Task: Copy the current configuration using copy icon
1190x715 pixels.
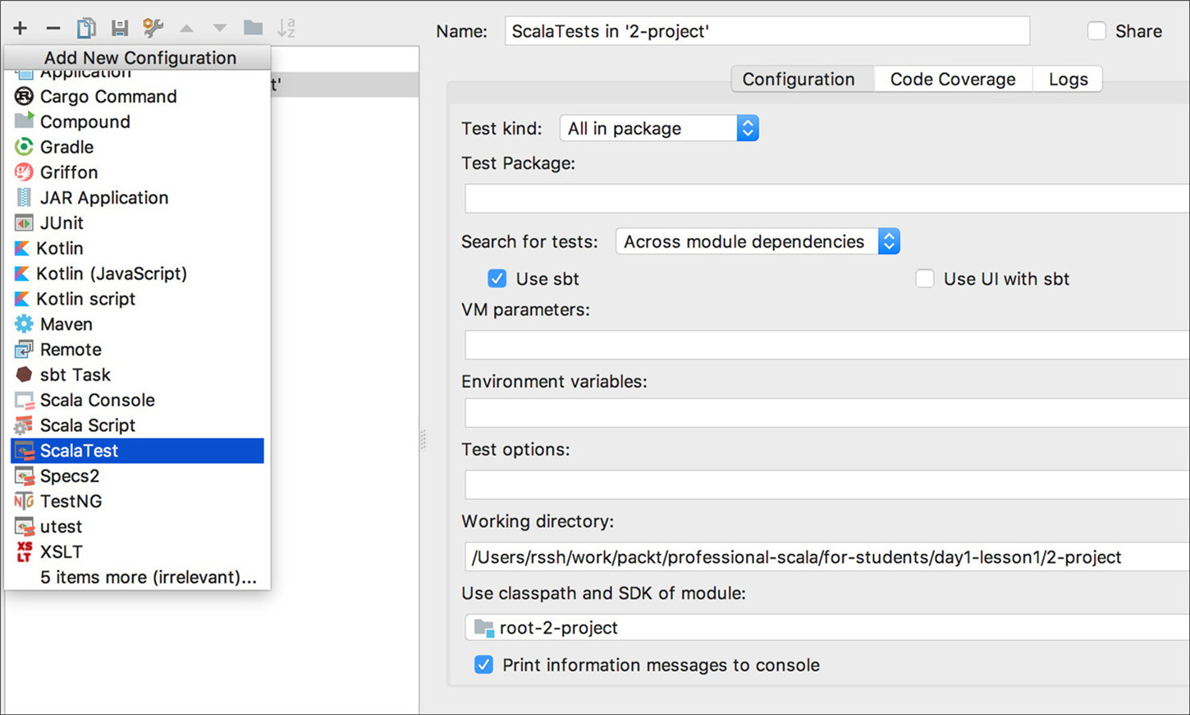Action: [85, 27]
